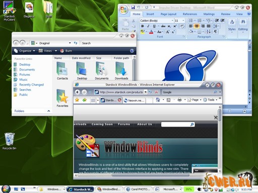The width and height of the screenshot is (258, 193).
Task: Open the Calibri font name dropdown
Action: [x=172, y=21]
